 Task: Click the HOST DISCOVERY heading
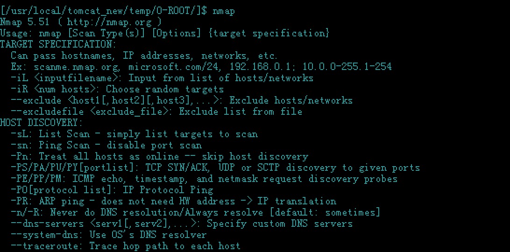(41, 123)
